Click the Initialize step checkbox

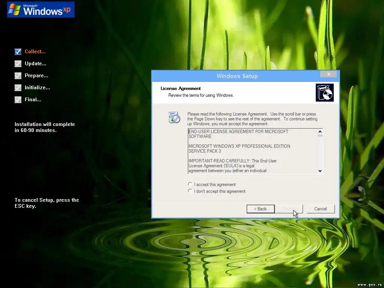click(18, 88)
